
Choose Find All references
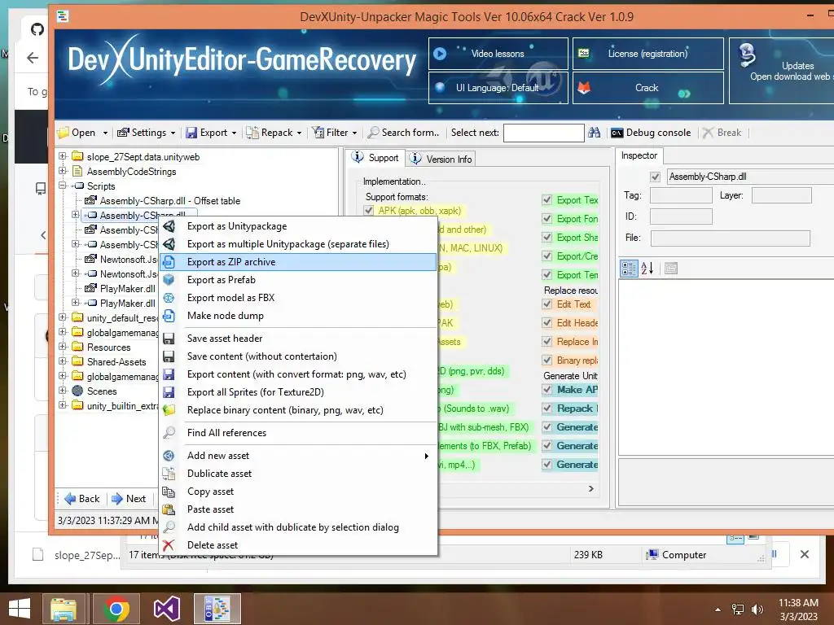tap(298, 433)
